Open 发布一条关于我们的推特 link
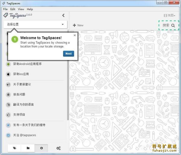Screen dimensions: 181x155 pos(29,125)
